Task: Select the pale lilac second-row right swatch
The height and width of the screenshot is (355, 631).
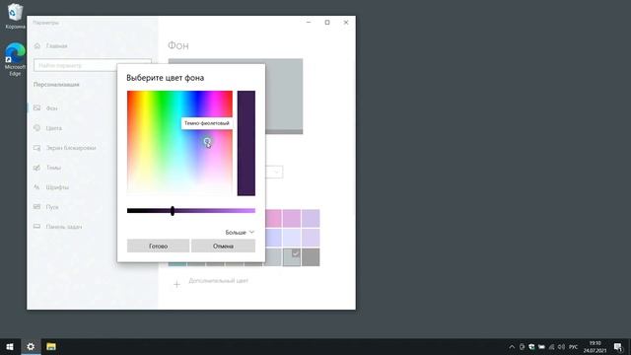Action: (311, 238)
